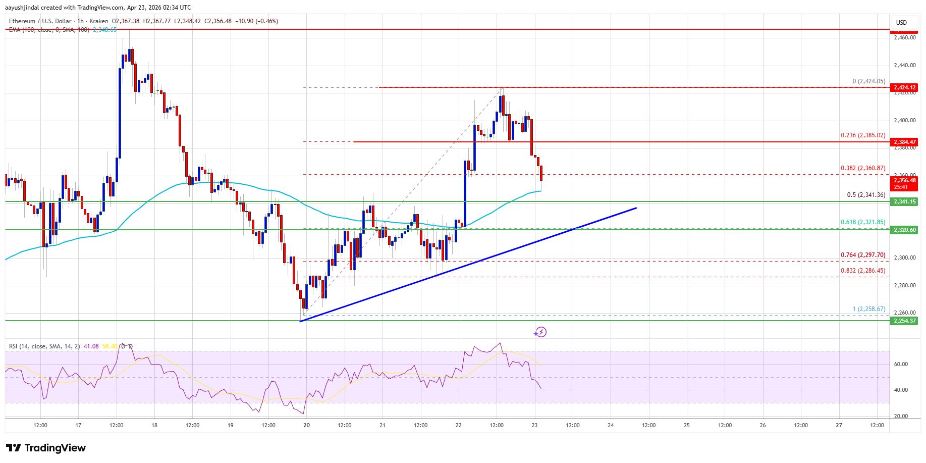926x463 pixels.
Task: Open the USD currency selector
Action: 901,22
